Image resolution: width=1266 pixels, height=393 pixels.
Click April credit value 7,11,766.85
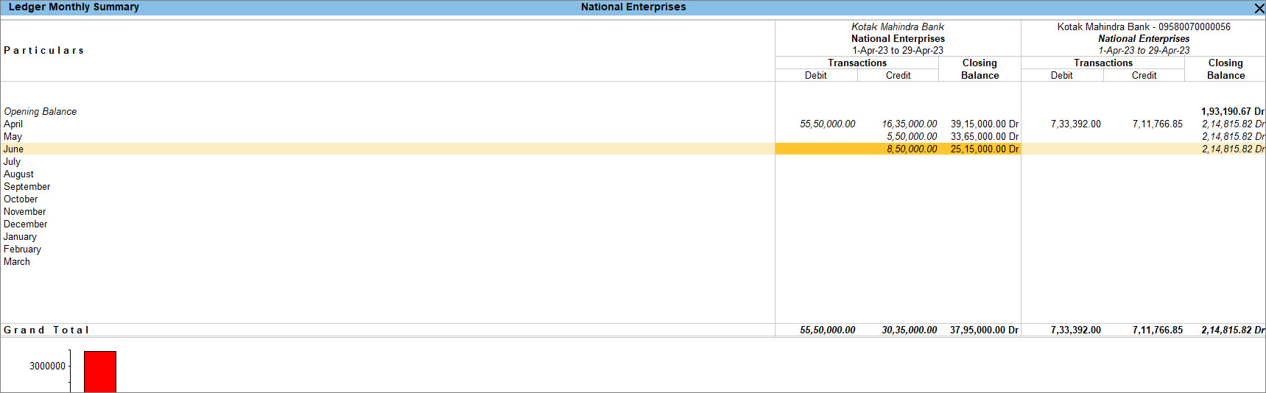1157,124
